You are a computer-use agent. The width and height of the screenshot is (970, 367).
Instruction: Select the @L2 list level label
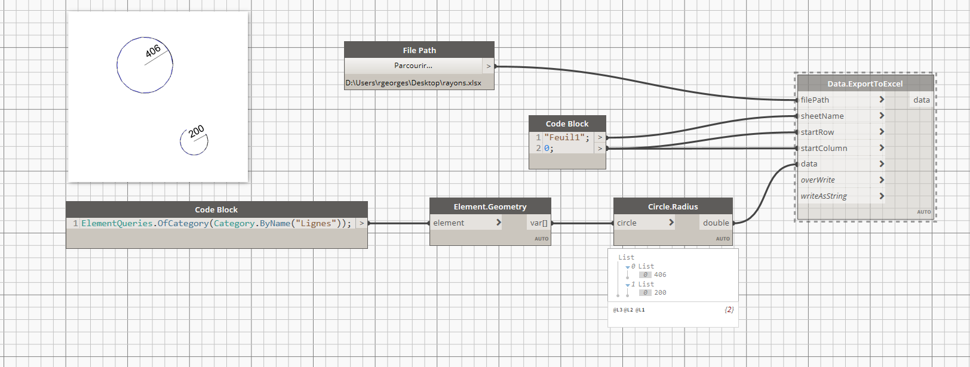point(628,310)
